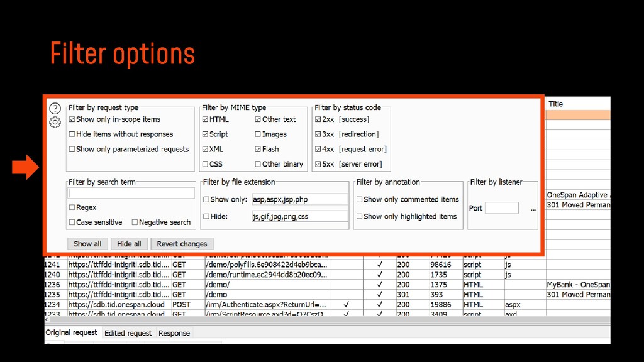Click the horizontal scrollbar left arrow

pyautogui.click(x=47, y=319)
